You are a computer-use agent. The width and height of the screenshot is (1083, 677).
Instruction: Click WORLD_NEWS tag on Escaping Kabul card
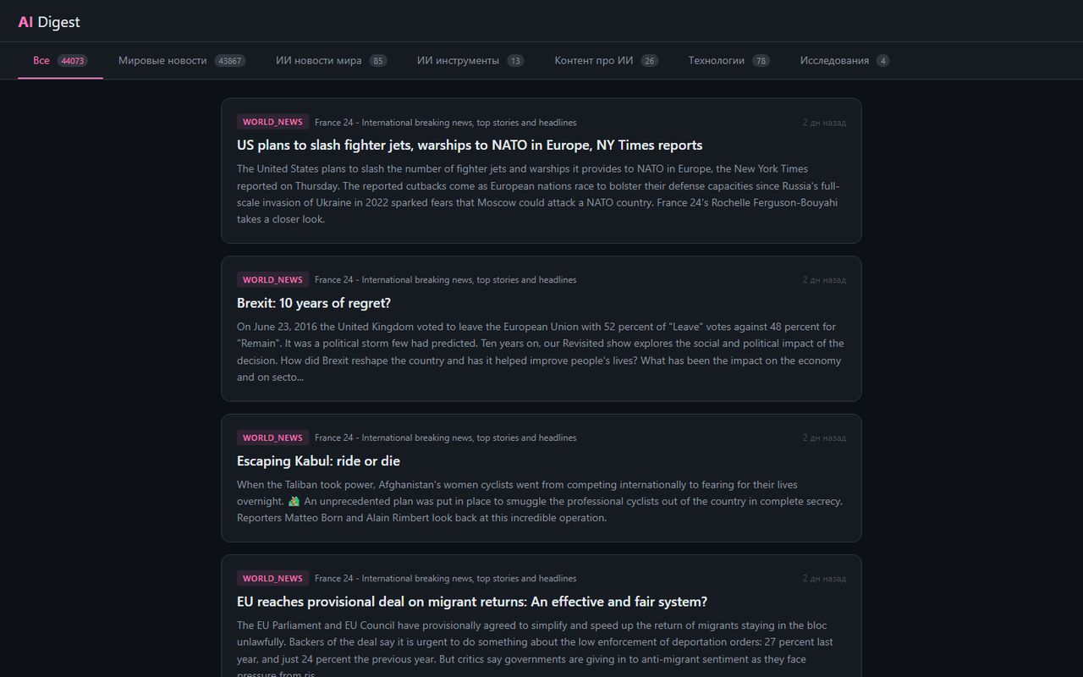(272, 438)
